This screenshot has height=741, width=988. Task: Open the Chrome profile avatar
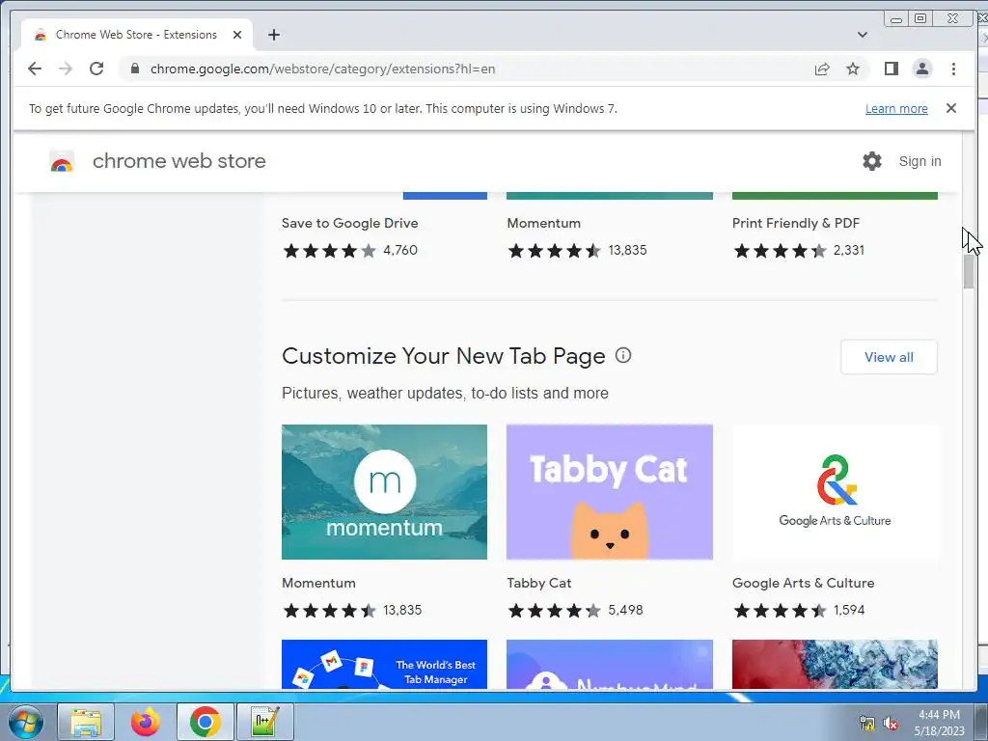click(x=921, y=69)
